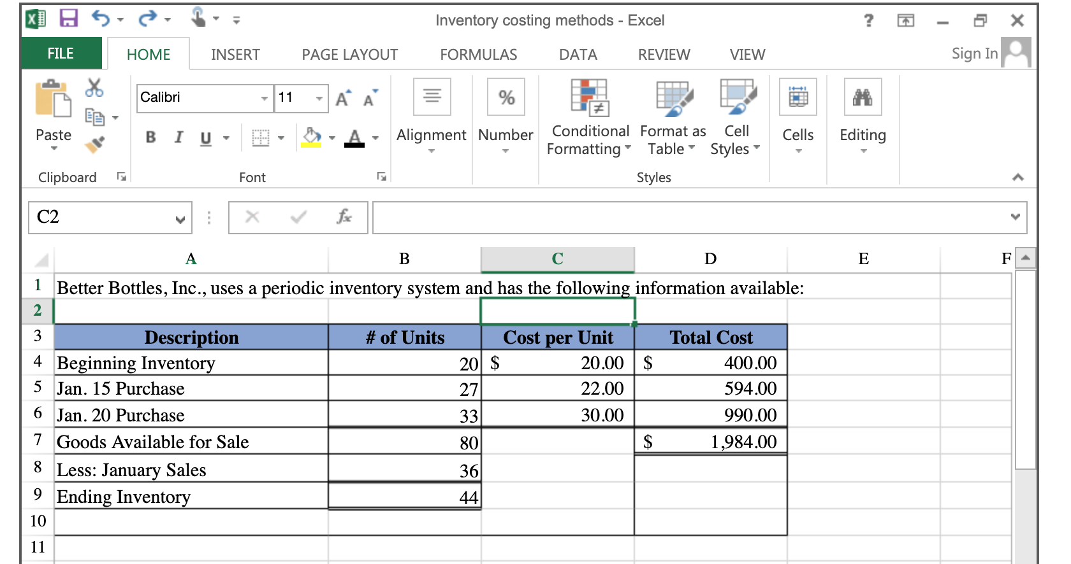This screenshot has height=564, width=1071.
Task: Toggle Bold formatting
Action: point(150,137)
